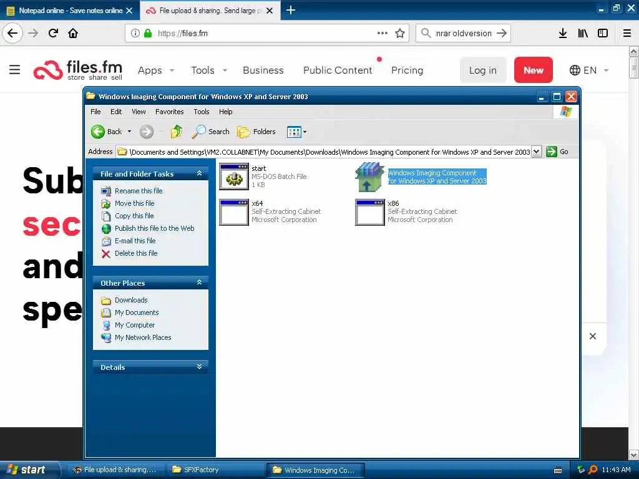Select the start MS-DOS Batch File icon
The height and width of the screenshot is (479, 639).
(x=234, y=177)
